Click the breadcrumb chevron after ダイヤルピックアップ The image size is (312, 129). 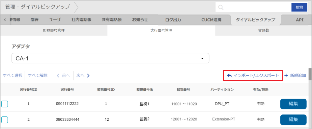76,7
